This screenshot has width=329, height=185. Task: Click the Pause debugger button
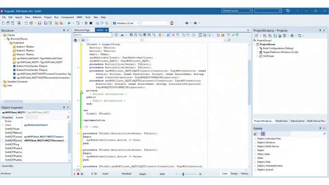click(86, 23)
